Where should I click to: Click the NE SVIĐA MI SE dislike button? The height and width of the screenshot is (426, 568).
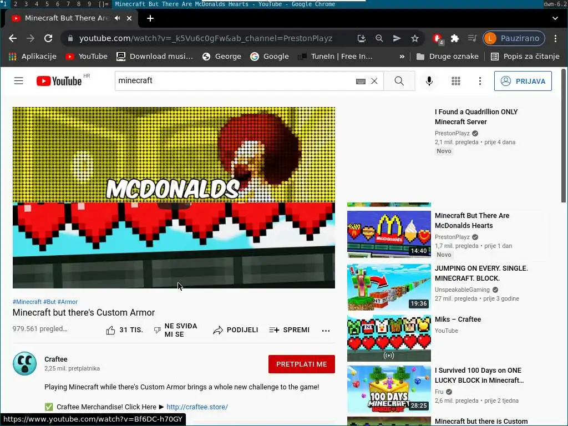click(175, 330)
